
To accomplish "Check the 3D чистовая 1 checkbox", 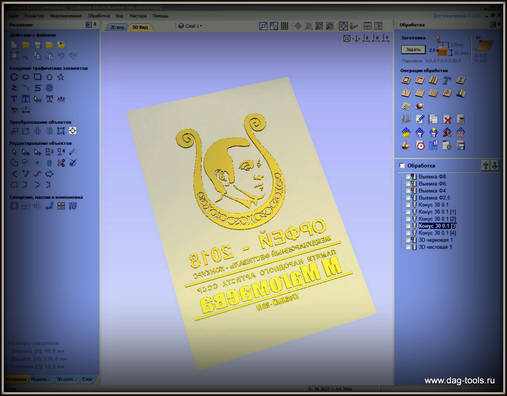I will tap(408, 247).
